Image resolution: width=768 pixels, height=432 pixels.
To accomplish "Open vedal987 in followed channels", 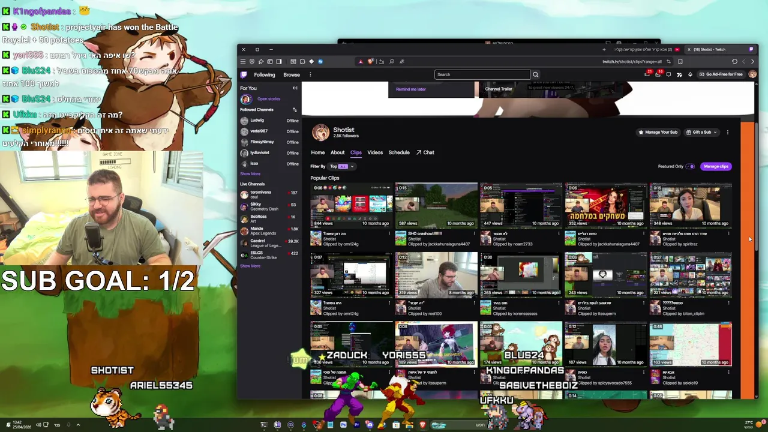I will tap(269, 131).
